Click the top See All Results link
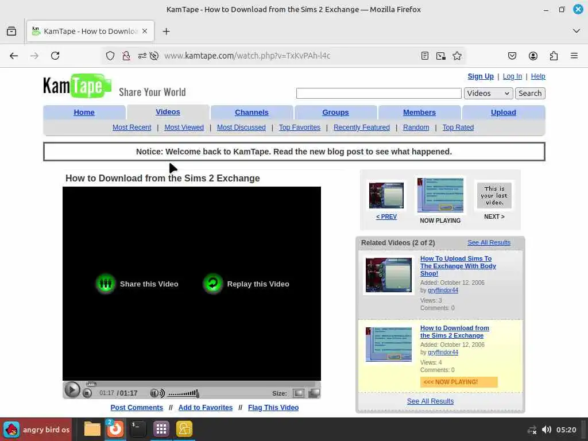Viewport: 588px width, 441px height. click(x=489, y=243)
